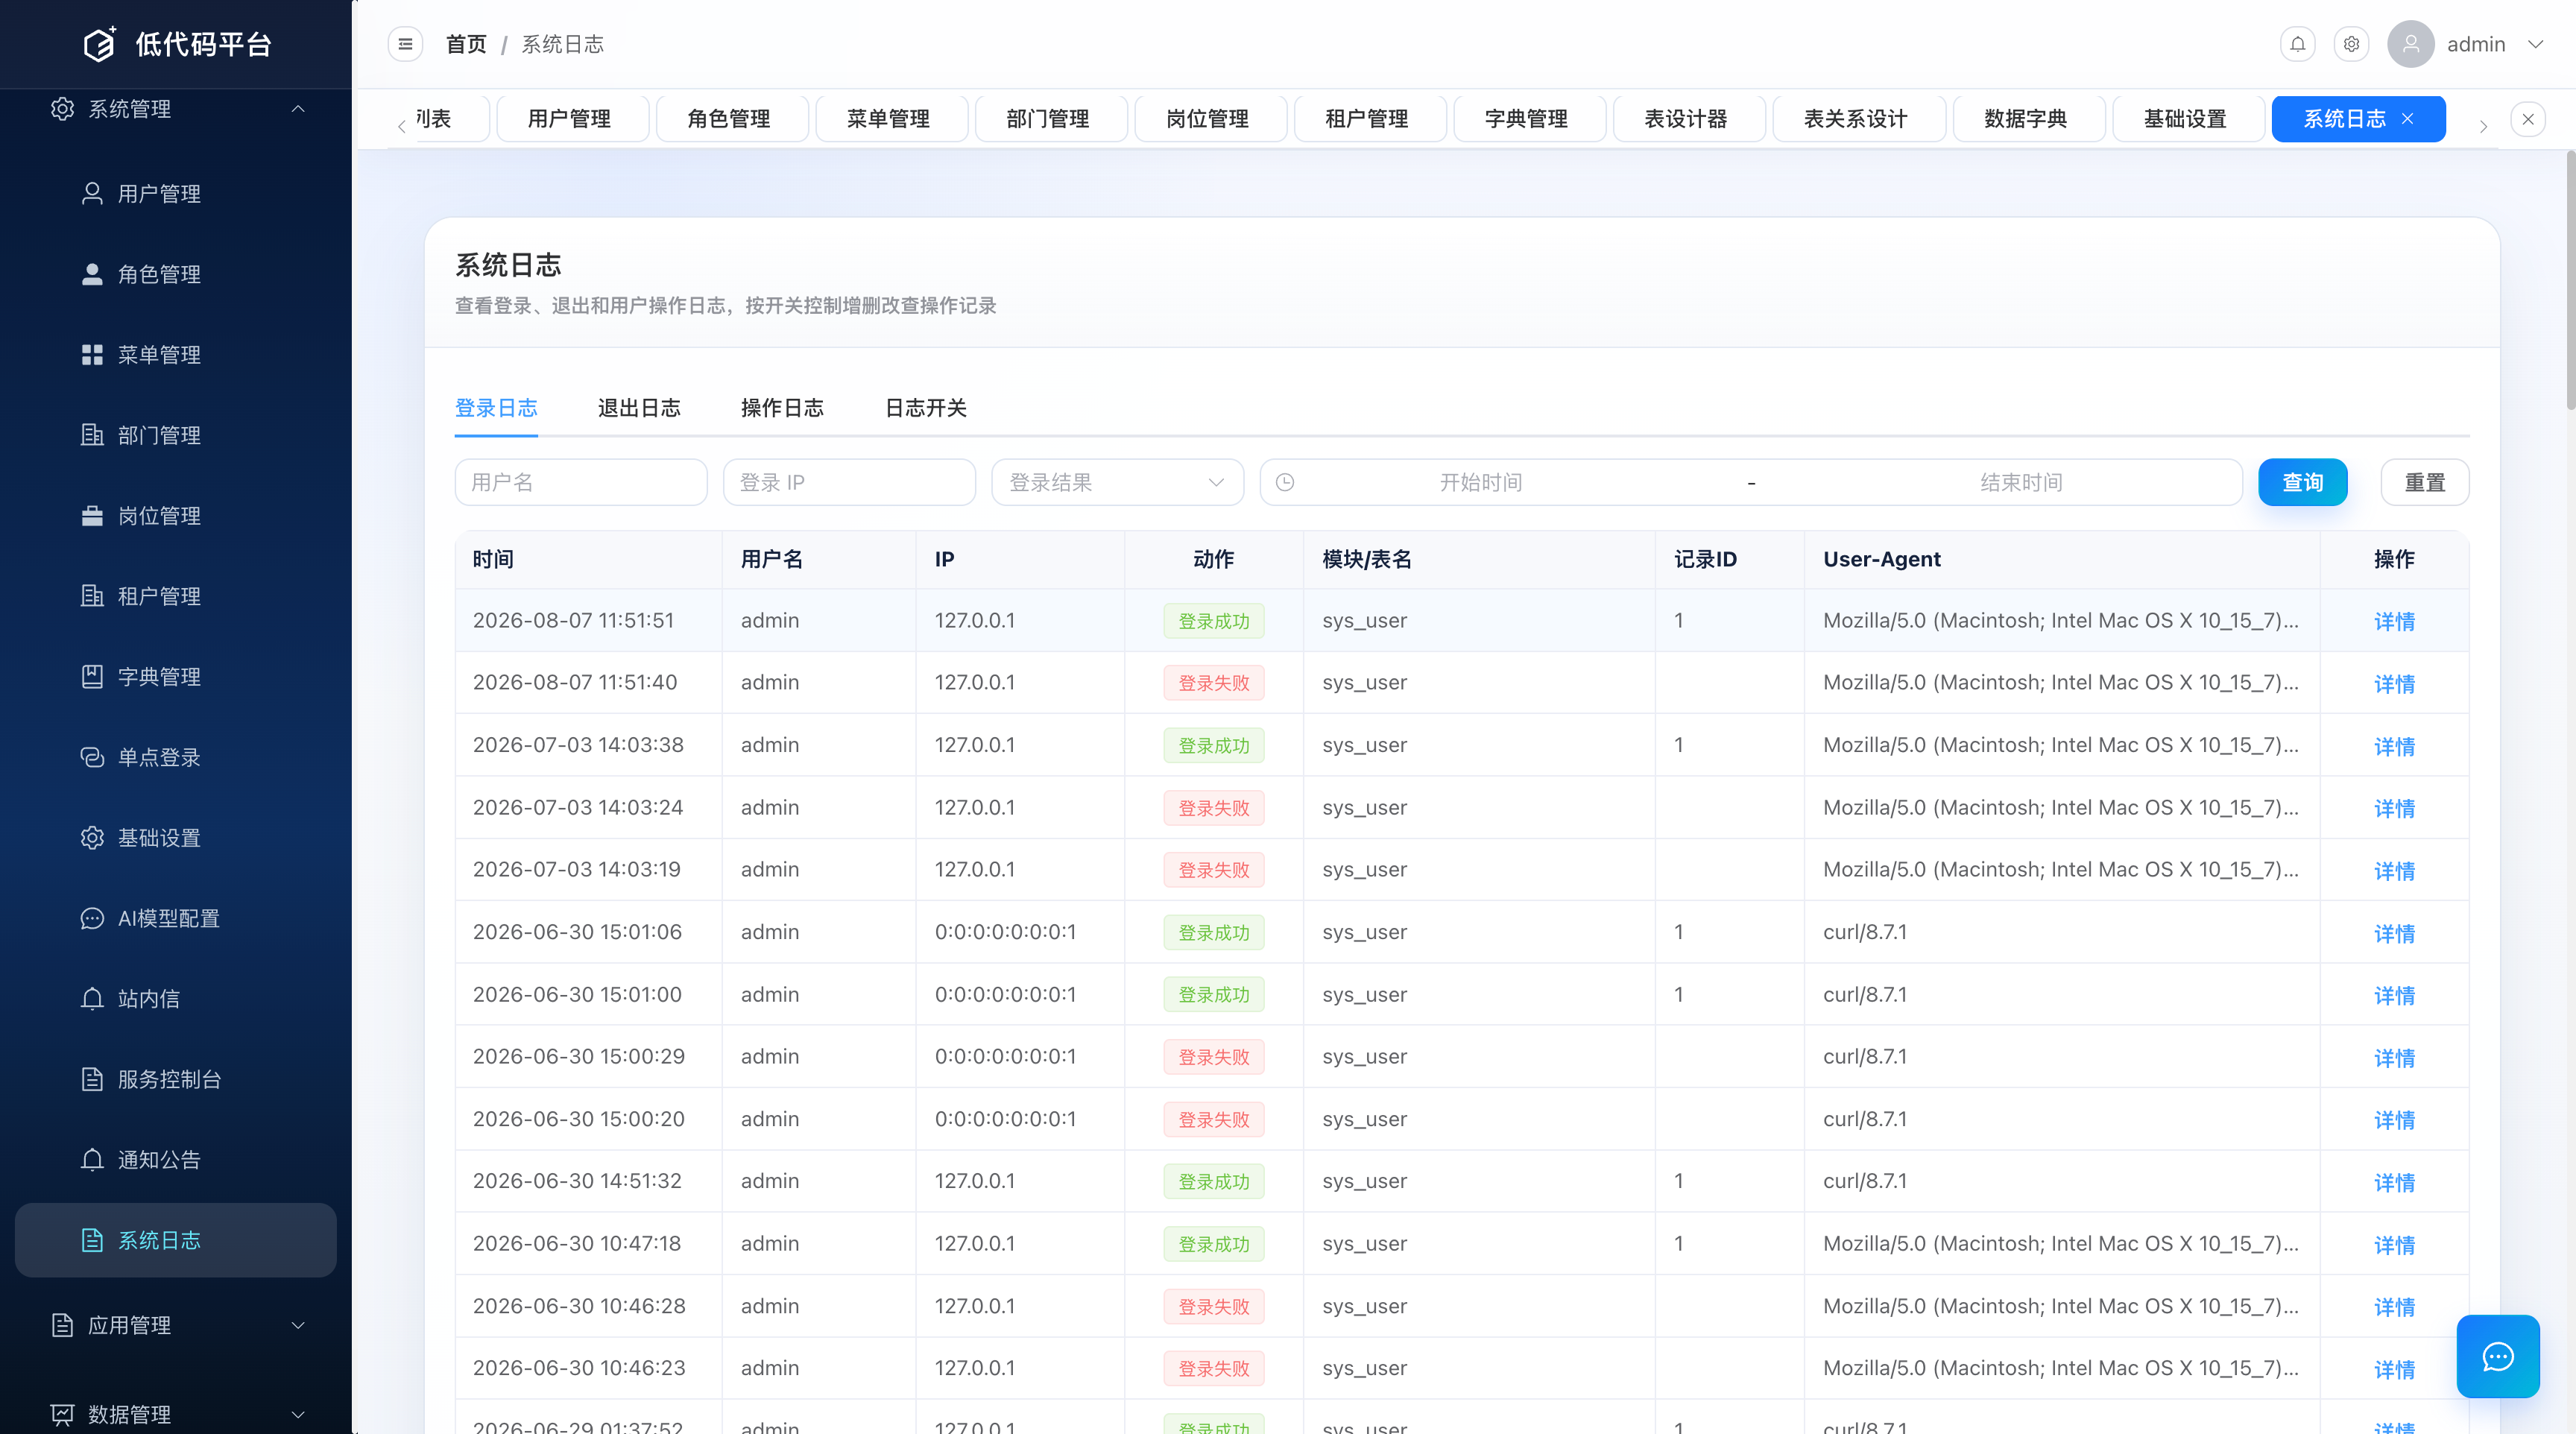Click the circular close-all tabs icon
The image size is (2576, 1434).
coord(2528,119)
